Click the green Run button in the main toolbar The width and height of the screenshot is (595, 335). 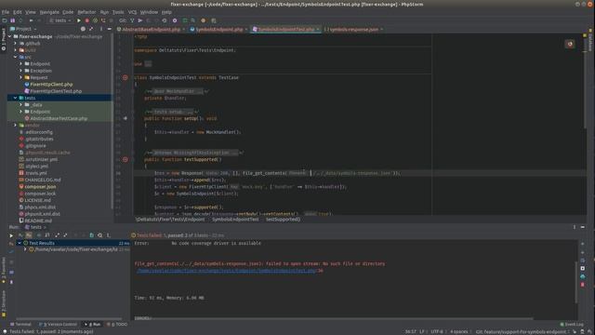pos(78,20)
